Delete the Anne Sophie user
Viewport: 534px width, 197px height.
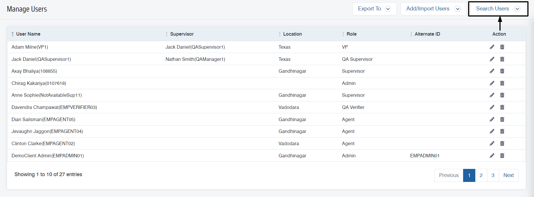pyautogui.click(x=502, y=95)
